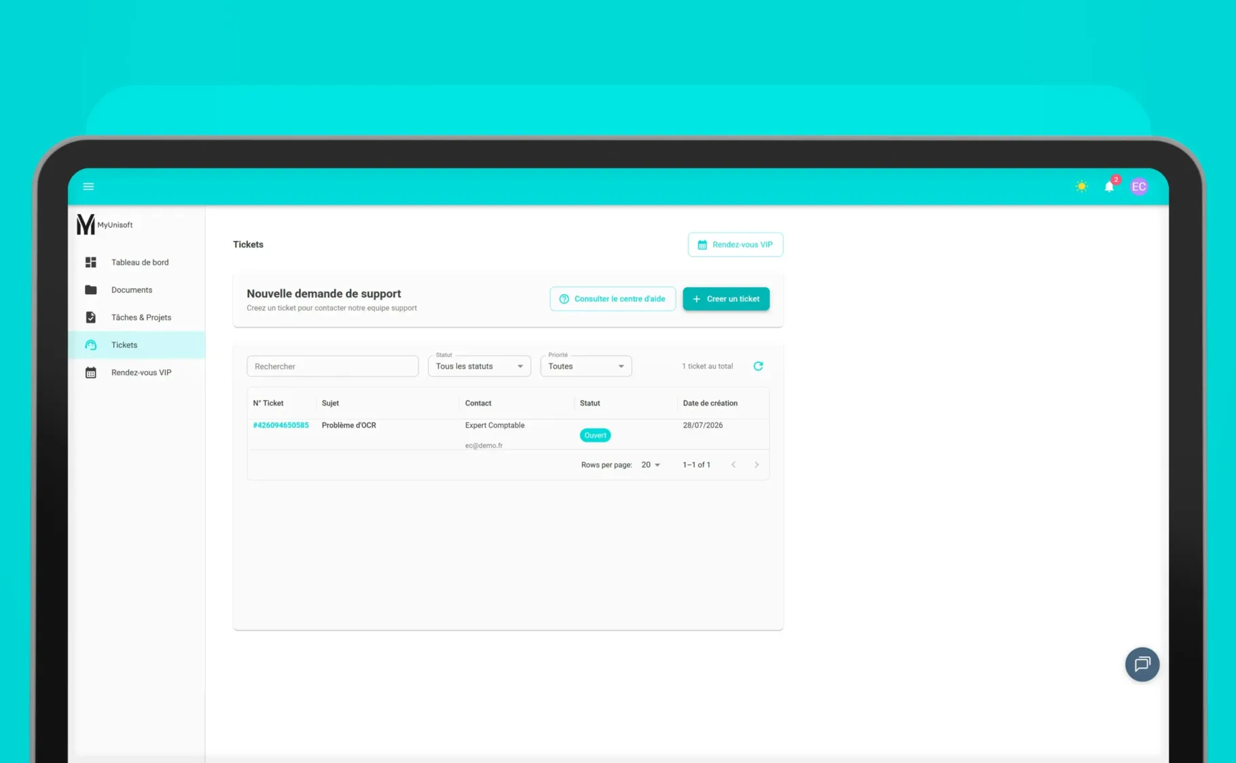Change rows per page dropdown
The height and width of the screenshot is (763, 1236).
(651, 465)
